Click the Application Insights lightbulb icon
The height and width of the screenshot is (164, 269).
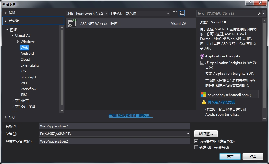(202, 56)
